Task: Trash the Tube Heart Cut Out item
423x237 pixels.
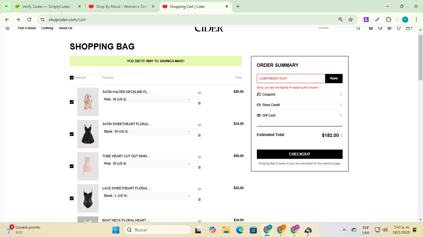Action: click(199, 167)
